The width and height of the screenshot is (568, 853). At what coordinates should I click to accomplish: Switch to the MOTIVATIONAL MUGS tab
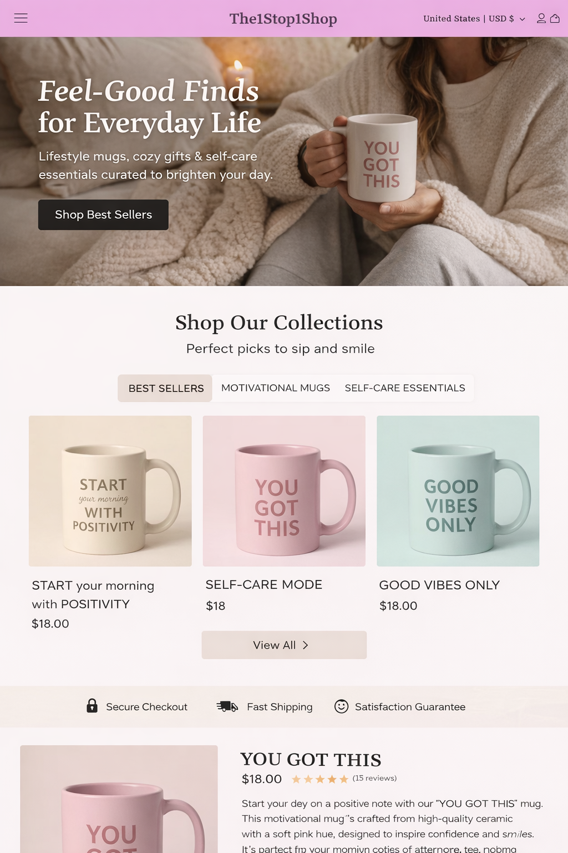coord(276,388)
